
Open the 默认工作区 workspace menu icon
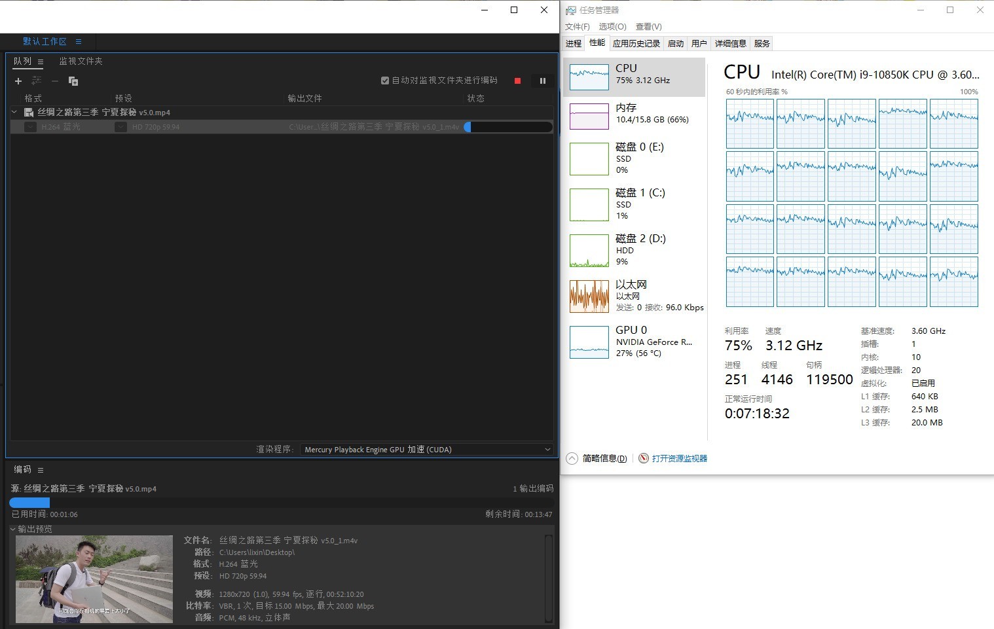[x=79, y=42]
